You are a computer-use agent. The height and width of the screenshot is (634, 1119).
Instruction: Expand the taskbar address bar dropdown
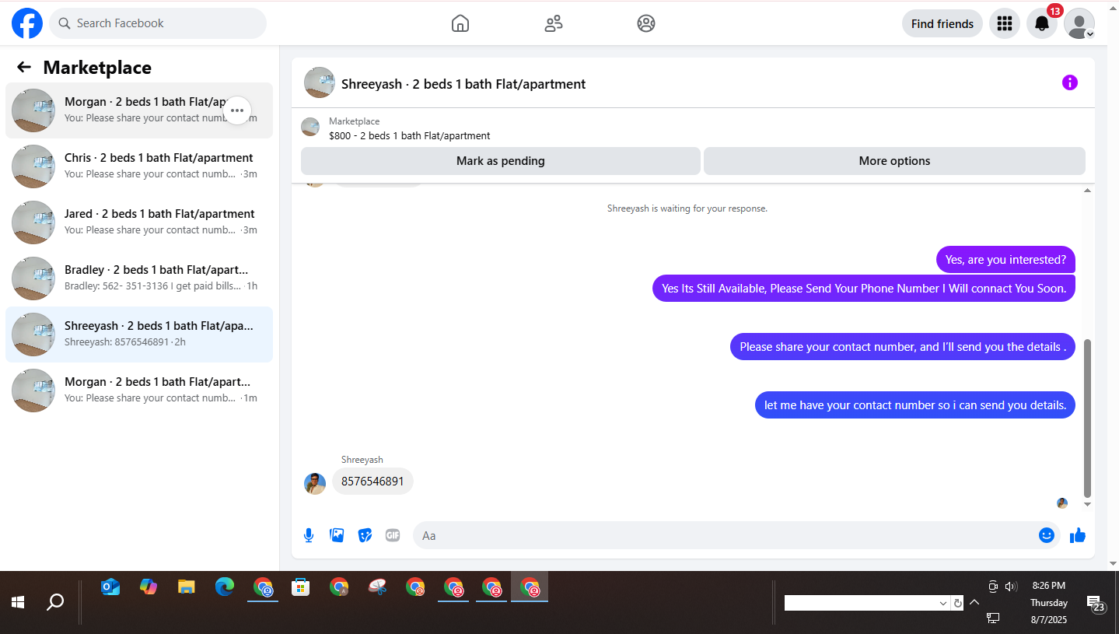tap(943, 603)
